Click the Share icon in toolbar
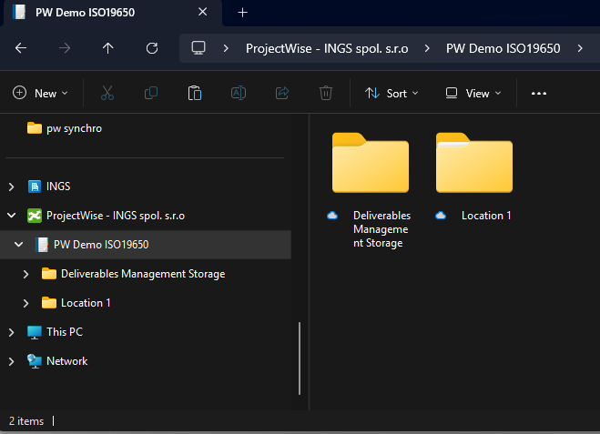 point(282,93)
